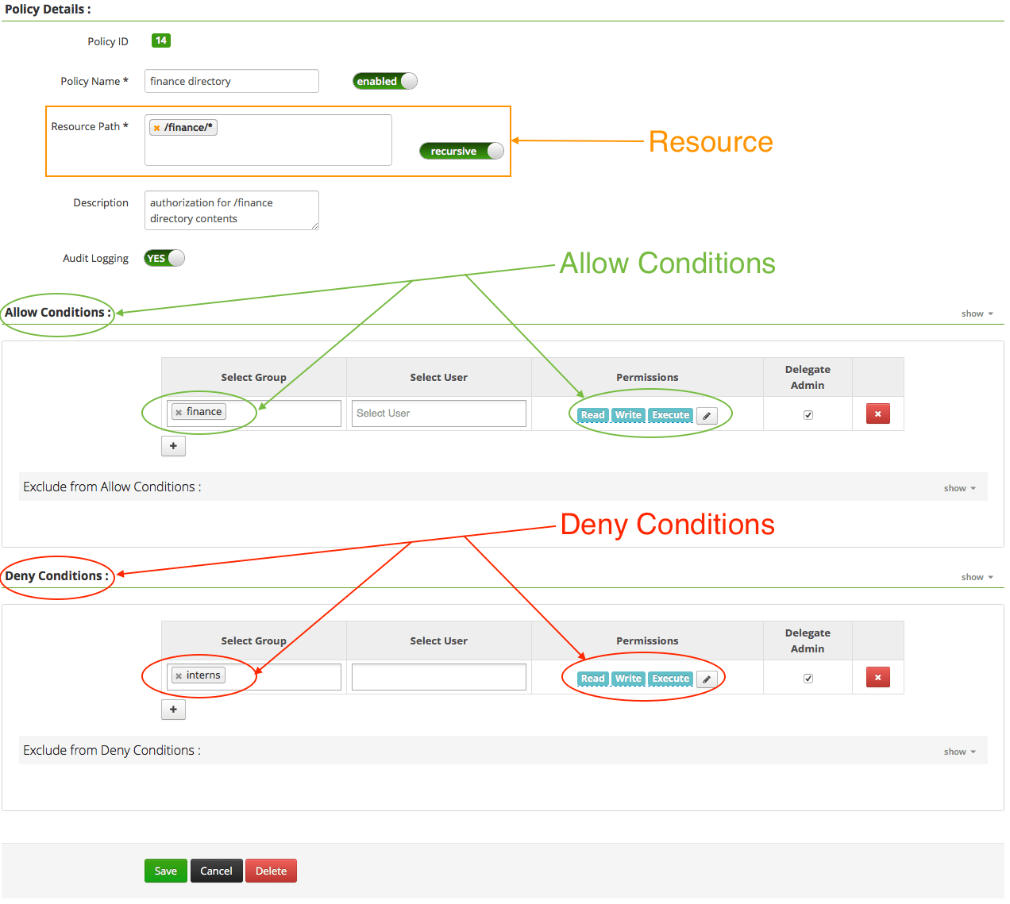Expand the Allow Conditions show dropdown
This screenshot has width=1010, height=904.
pos(977,314)
